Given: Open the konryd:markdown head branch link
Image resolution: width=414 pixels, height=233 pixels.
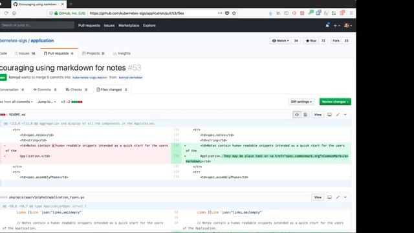Looking at the screenshot, I should (131, 78).
